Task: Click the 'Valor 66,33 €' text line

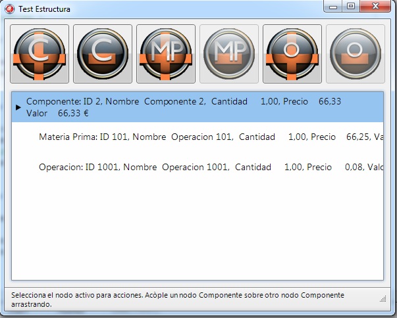Action: pos(57,113)
